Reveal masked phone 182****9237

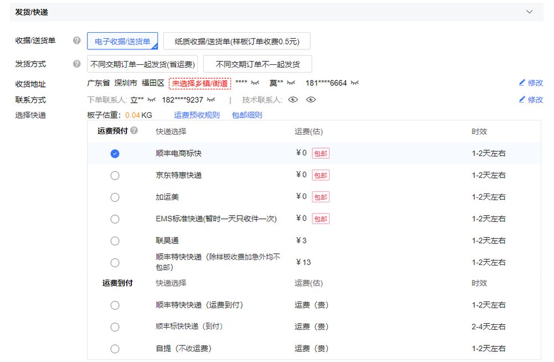pyautogui.click(x=211, y=100)
